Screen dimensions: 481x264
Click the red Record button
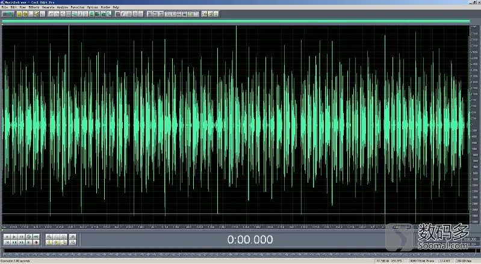coord(36,242)
